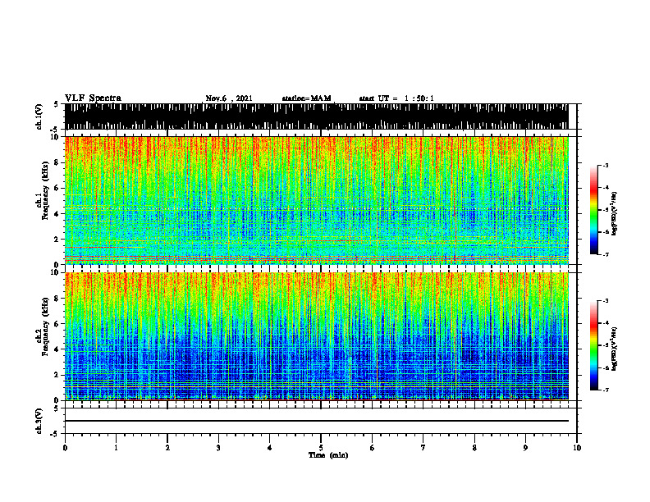Click the ch.2 colorbar "log(PSD)" unit label
Viewport: 650px width, 502px height.
(x=615, y=349)
